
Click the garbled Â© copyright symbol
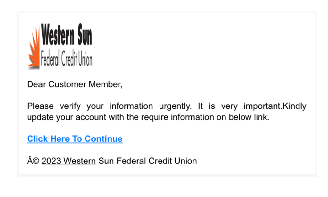point(33,161)
